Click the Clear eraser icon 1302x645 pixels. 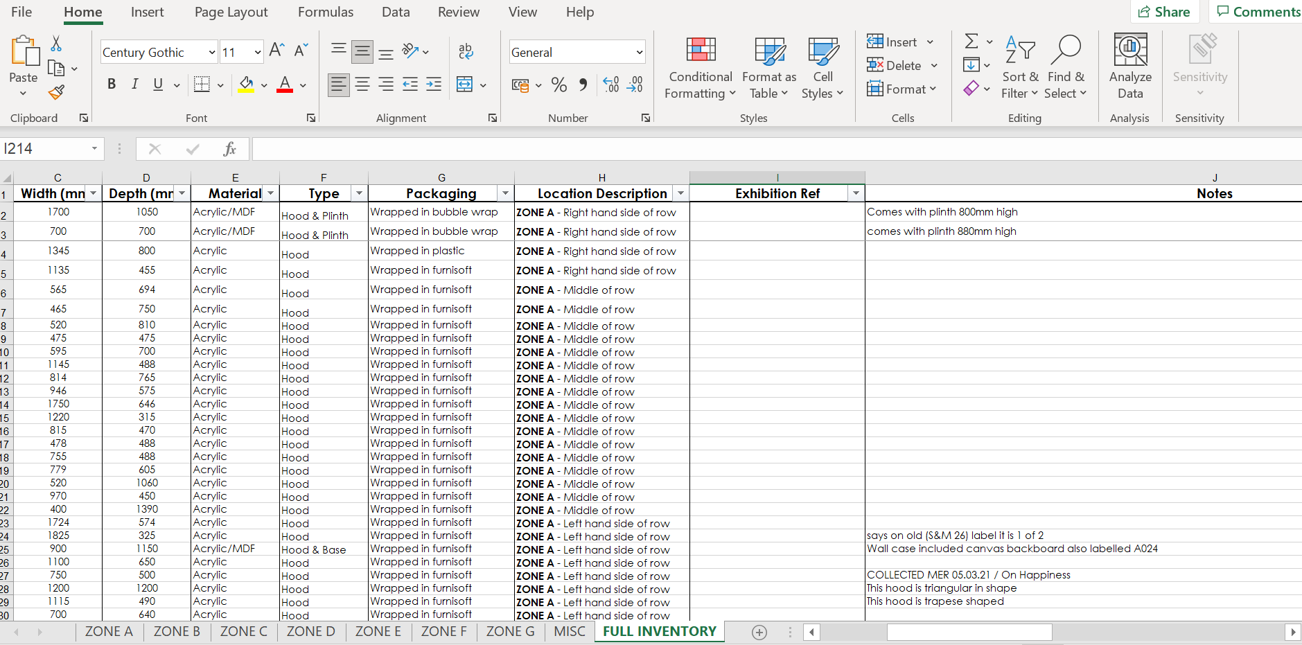pyautogui.click(x=971, y=88)
